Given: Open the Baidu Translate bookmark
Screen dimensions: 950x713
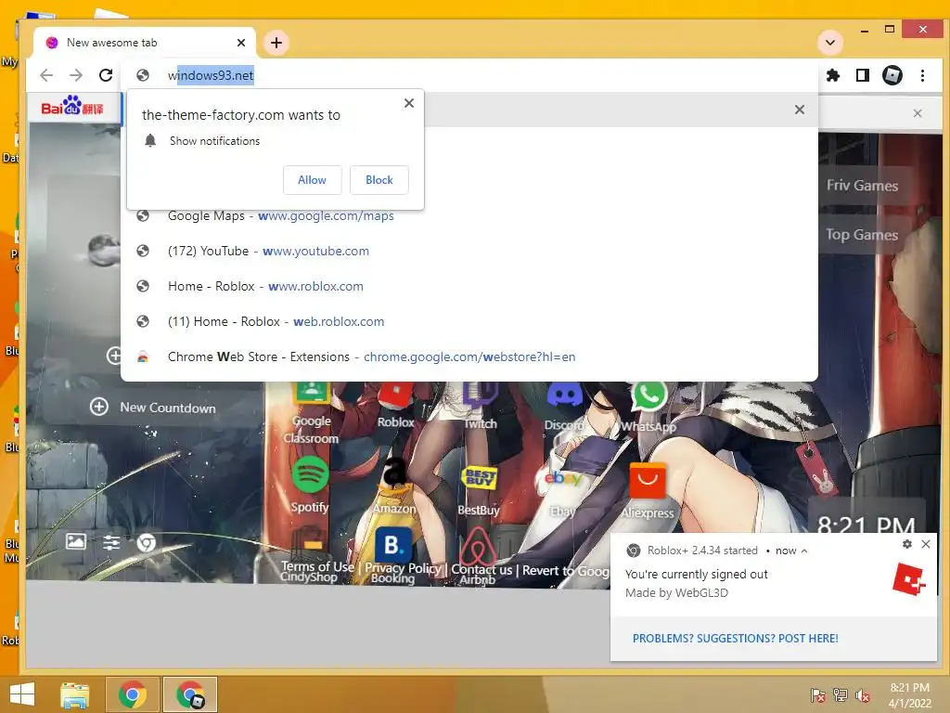Looking at the screenshot, I should coord(72,107).
